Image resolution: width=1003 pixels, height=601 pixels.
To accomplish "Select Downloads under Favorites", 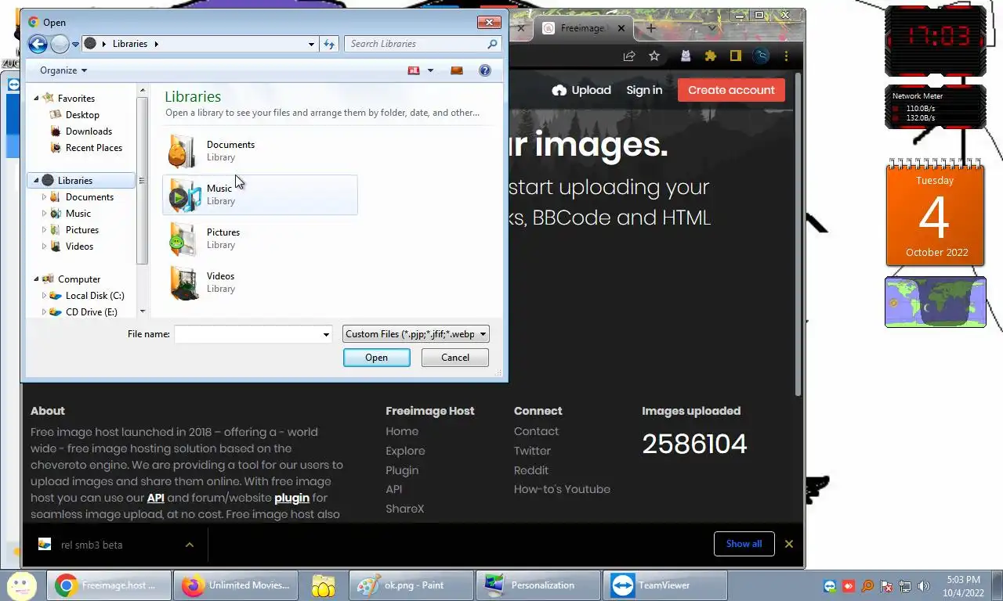I will coord(89,131).
